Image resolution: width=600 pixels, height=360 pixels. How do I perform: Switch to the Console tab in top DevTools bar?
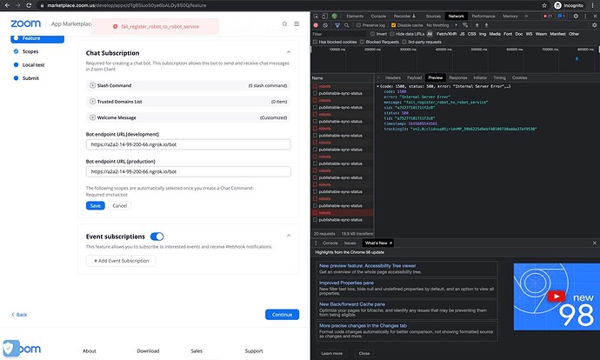(378, 16)
